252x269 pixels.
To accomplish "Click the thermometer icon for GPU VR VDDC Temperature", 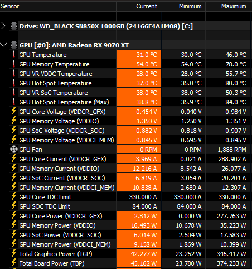I will [x=14, y=73].
